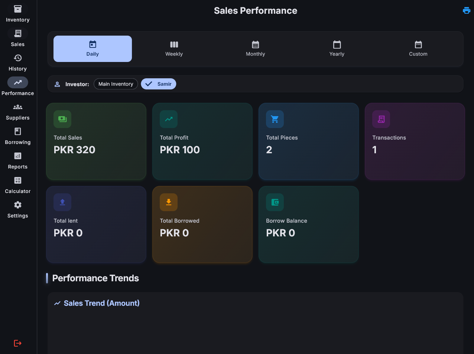The width and height of the screenshot is (474, 354).
Task: Click the Calculator label in sidebar
Action: pos(18,191)
